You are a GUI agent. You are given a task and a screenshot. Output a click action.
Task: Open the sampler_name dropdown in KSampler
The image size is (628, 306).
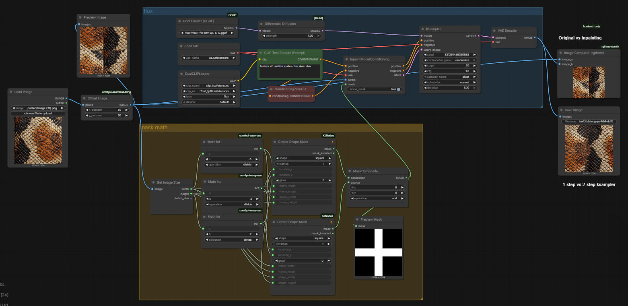449,76
